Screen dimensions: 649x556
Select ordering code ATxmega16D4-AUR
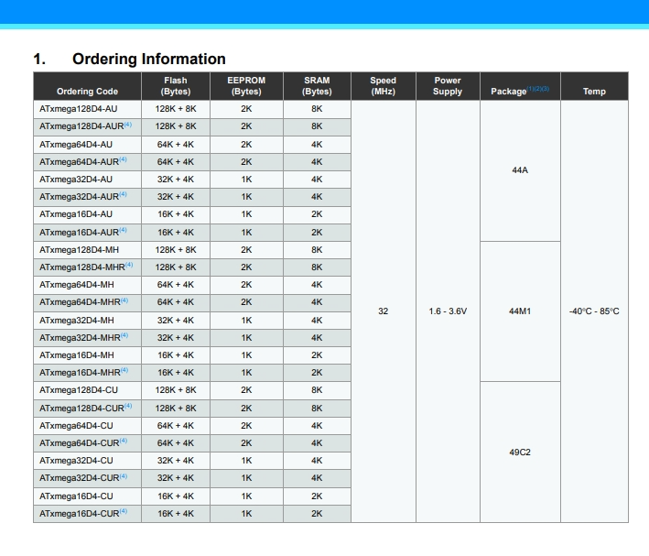[x=79, y=233]
